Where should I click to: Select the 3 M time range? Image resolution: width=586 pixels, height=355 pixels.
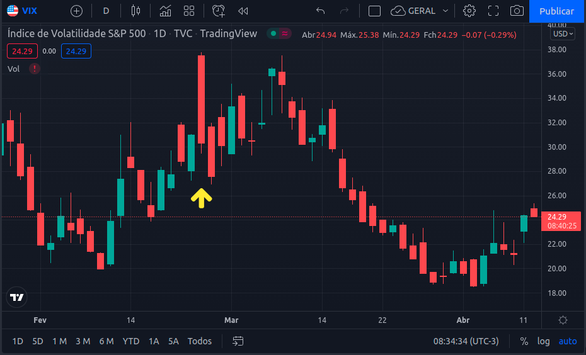(83, 341)
